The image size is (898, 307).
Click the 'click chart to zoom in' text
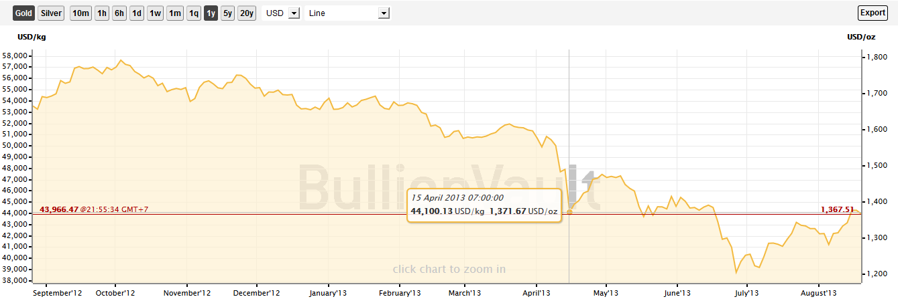pos(449,270)
